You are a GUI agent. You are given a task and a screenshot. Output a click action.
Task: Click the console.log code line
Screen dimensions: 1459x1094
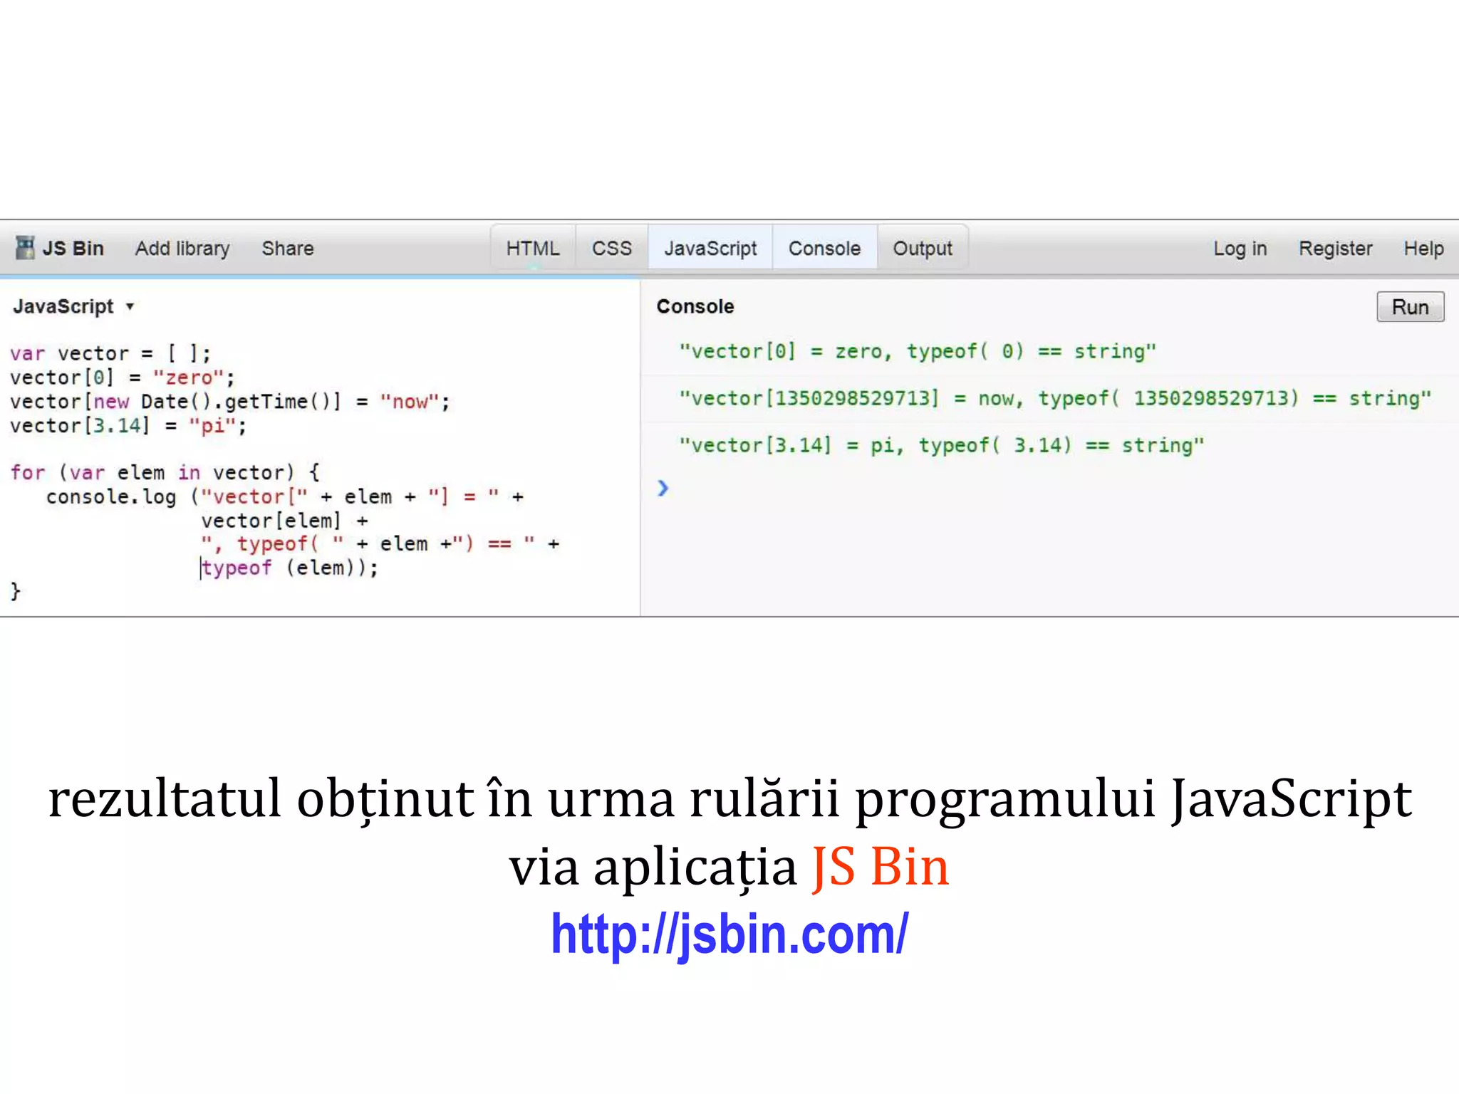[285, 496]
